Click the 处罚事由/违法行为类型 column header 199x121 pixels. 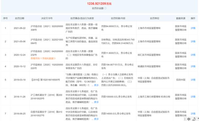pyautogui.click(x=82, y=18)
